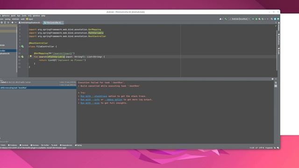This screenshot has width=299, height=168.
Task: Select 'while executing task bootRun' tree row
Action: pyautogui.click(x=38, y=88)
